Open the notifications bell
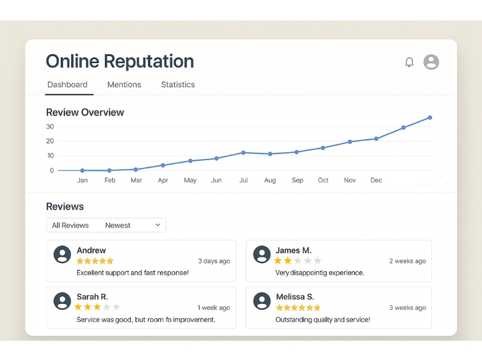482x361 pixels. [x=409, y=62]
